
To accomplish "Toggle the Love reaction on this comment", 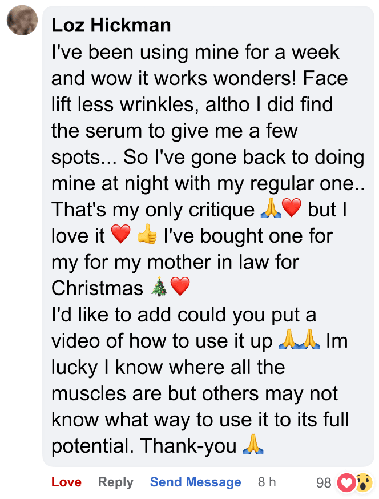I will pyautogui.click(x=66, y=482).
